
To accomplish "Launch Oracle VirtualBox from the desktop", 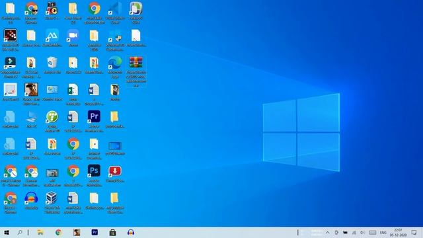I will [x=52, y=202].
